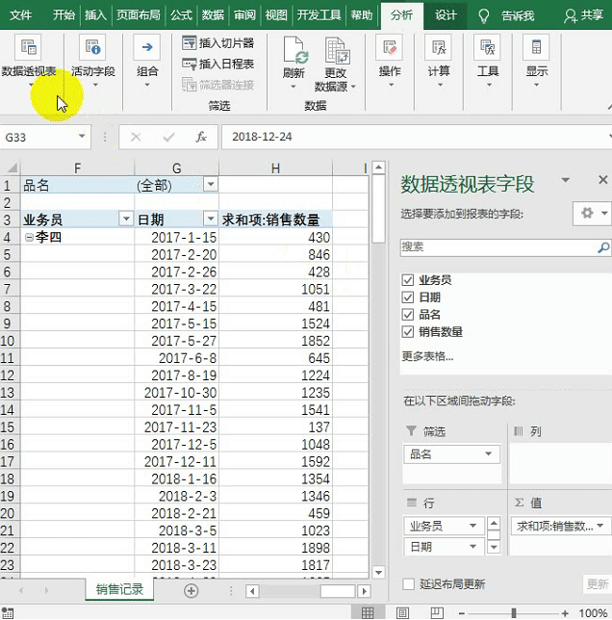
Task: Switch to the 页面布局 tab
Action: tap(139, 15)
